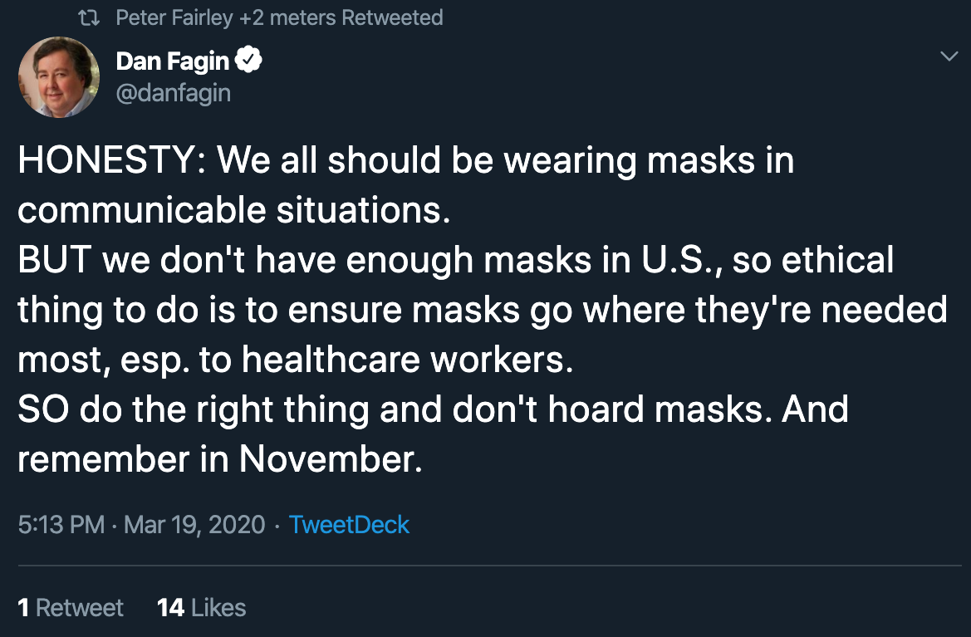Image resolution: width=971 pixels, height=637 pixels.
Task: Click the 'BUT we don't have enough masks' line
Action: click(x=455, y=260)
